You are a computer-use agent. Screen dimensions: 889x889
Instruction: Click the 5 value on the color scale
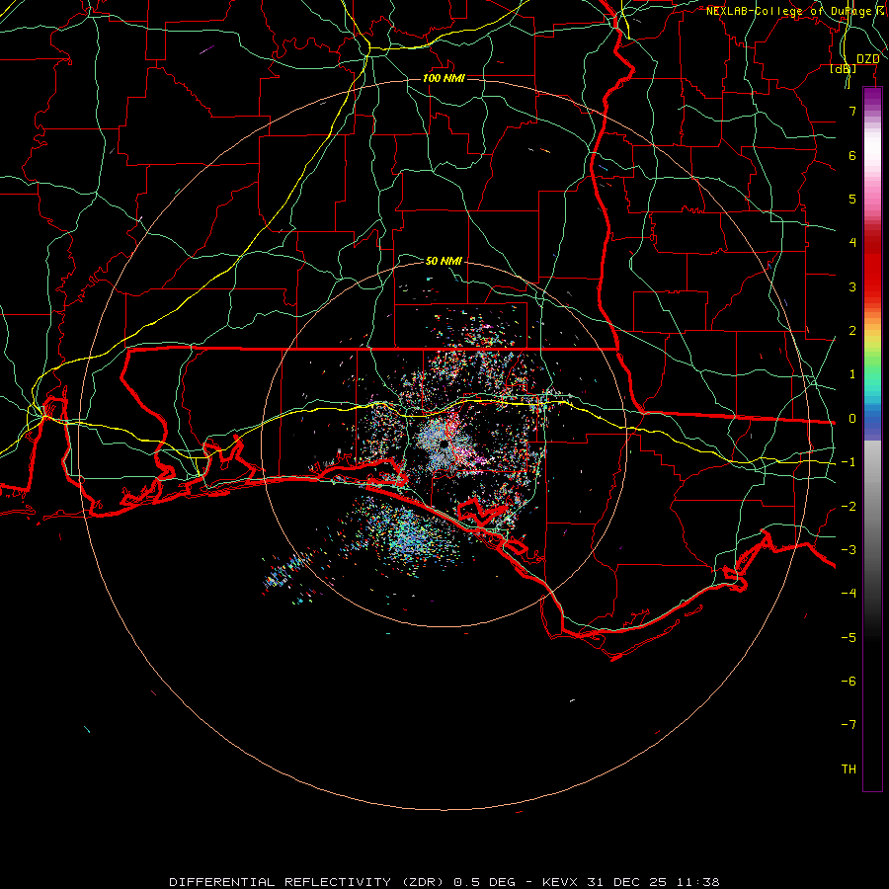852,199
